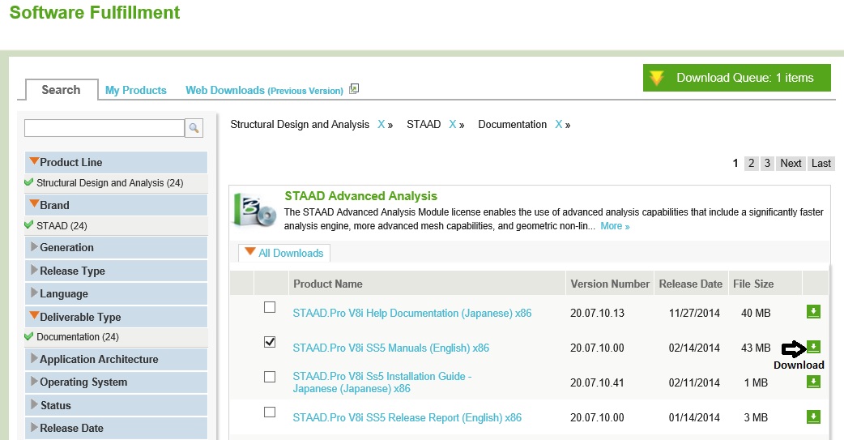
Task: Open STAAD.Pro V8i SS5 Manuals (English) x86 link
Action: pyautogui.click(x=390, y=348)
